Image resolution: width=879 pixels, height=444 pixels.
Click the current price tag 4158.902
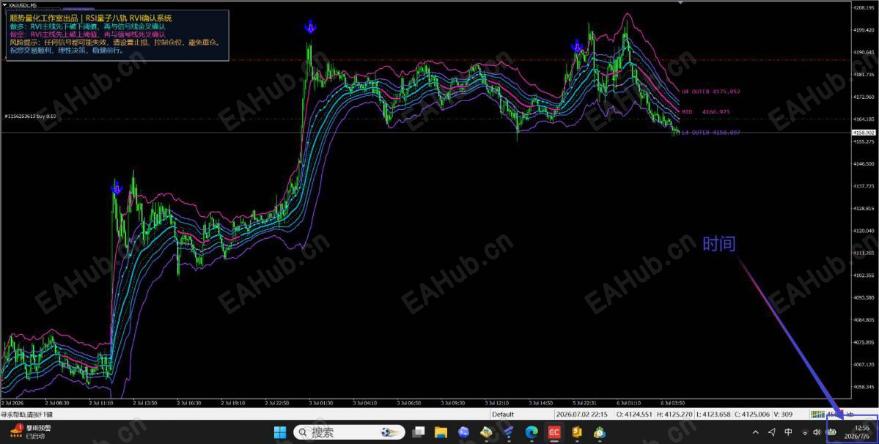864,133
